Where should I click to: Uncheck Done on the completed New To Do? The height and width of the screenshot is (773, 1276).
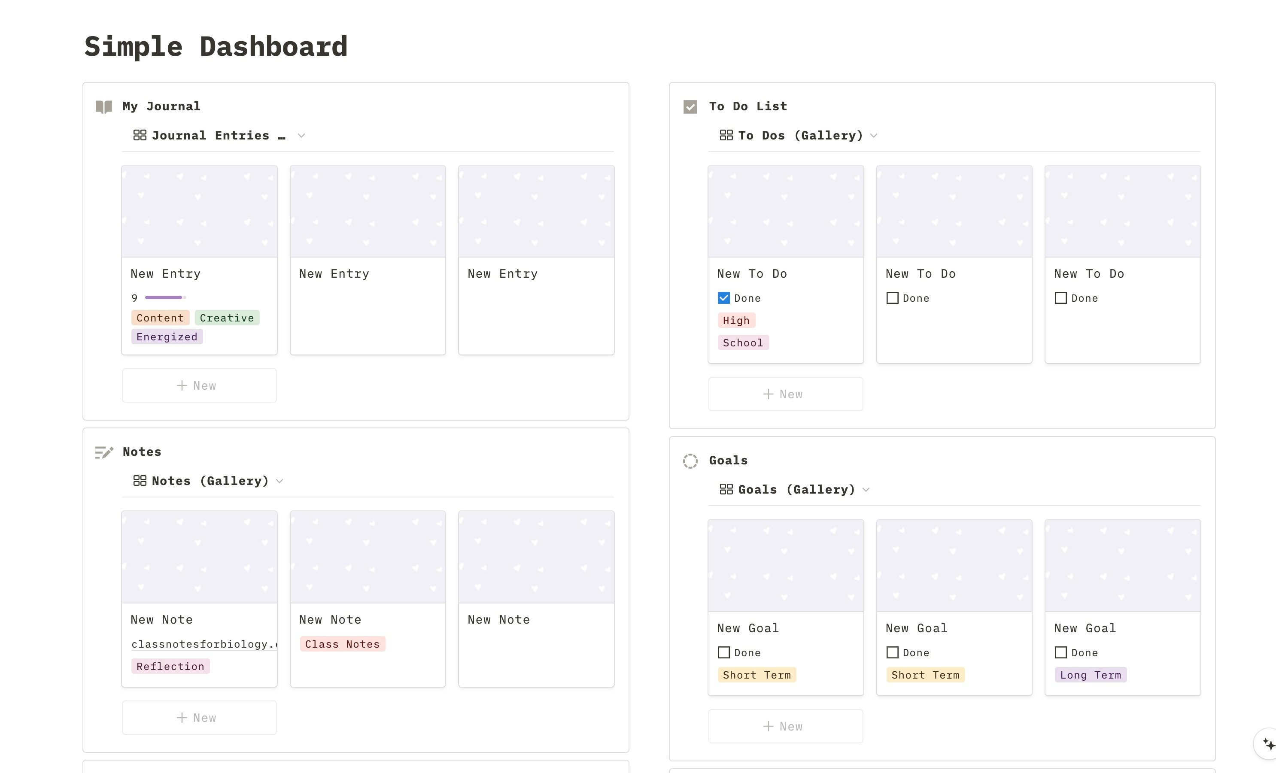724,298
